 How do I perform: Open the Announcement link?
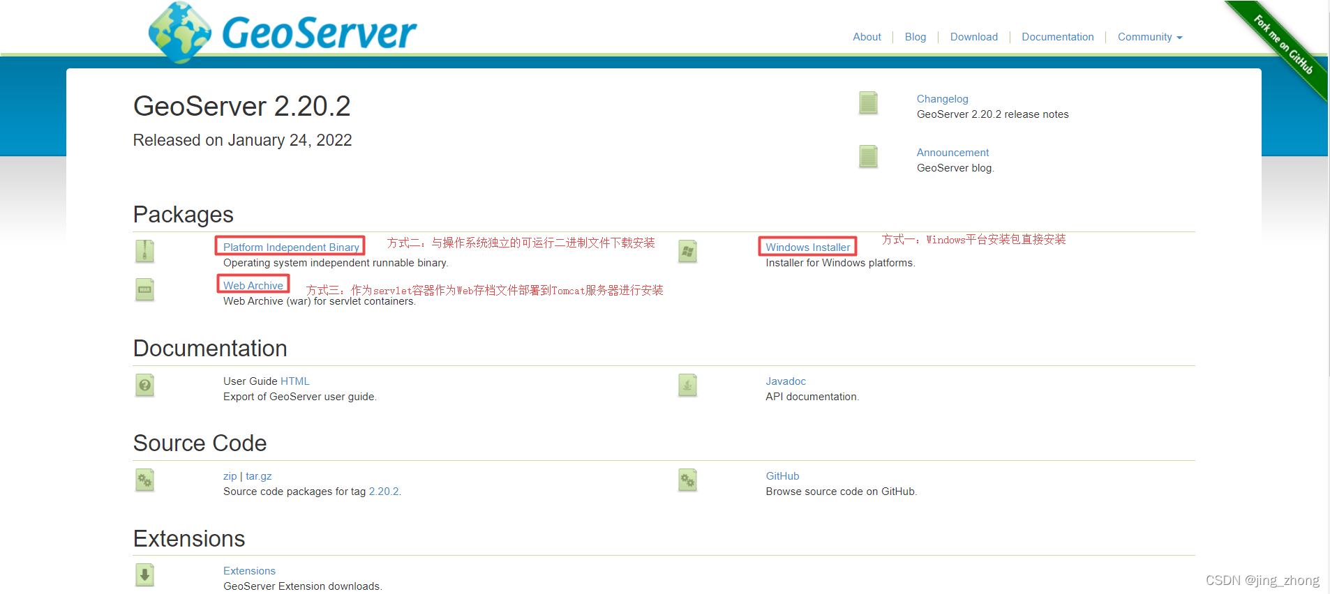952,153
